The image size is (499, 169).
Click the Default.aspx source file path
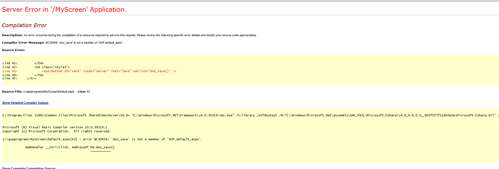[49, 92]
